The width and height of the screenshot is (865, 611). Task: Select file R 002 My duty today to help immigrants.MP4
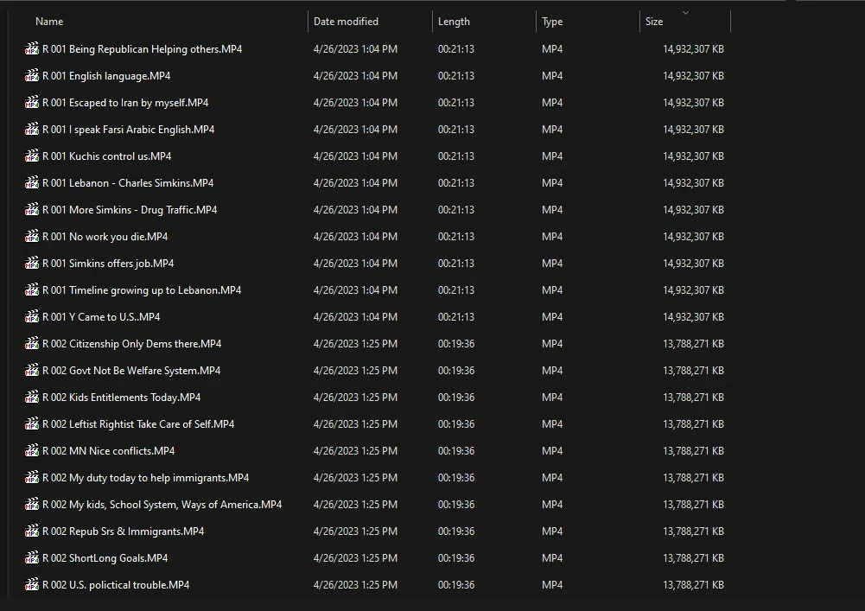pyautogui.click(x=146, y=477)
